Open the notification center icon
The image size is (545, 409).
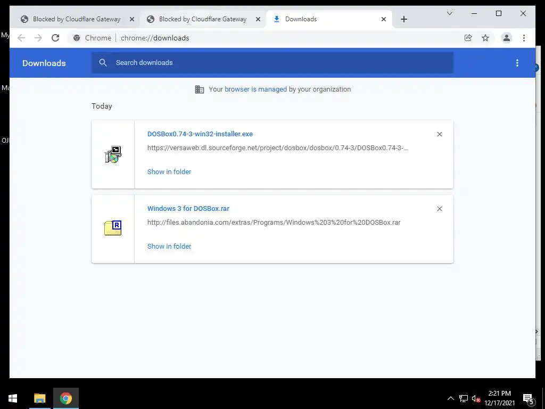coord(527,398)
